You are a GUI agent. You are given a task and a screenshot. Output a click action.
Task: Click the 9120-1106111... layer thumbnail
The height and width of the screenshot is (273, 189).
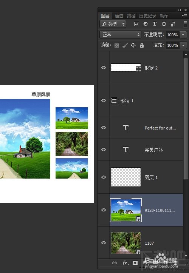pyautogui.click(x=126, y=210)
